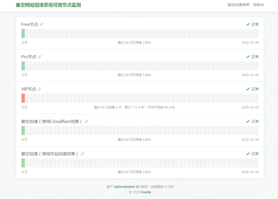The width and height of the screenshot is (278, 199).
Task: Click the 今天 label under VIP节点
Action: click(x=25, y=107)
